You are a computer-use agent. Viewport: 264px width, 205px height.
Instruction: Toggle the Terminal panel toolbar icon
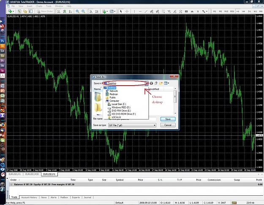point(31,11)
